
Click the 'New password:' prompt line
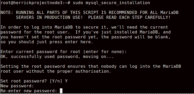17,86
